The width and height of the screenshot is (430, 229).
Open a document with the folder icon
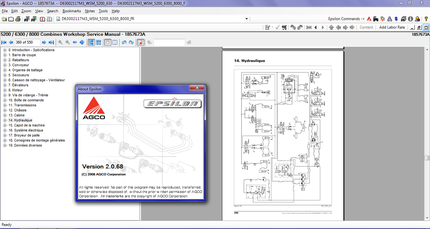point(4,19)
